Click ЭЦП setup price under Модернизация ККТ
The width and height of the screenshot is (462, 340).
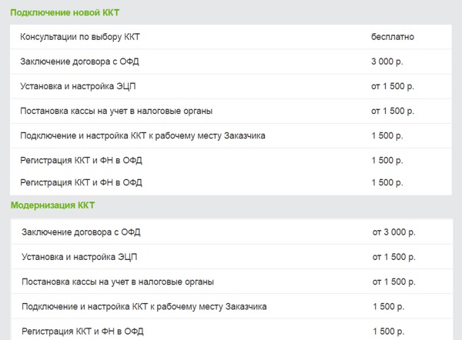394,256
